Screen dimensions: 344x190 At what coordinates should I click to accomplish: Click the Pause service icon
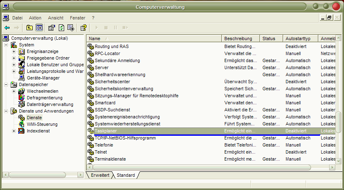click(115, 28)
